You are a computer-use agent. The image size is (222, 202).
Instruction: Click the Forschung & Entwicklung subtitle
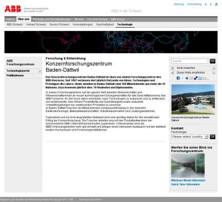pos(65,58)
